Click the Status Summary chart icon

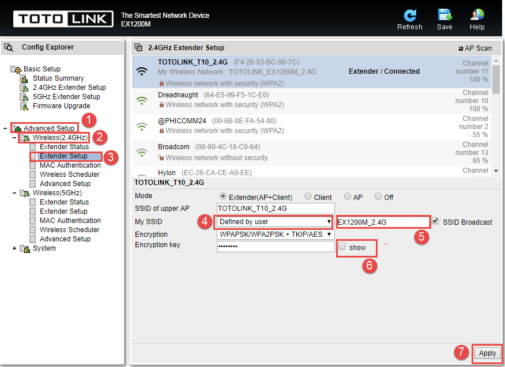tap(24, 78)
